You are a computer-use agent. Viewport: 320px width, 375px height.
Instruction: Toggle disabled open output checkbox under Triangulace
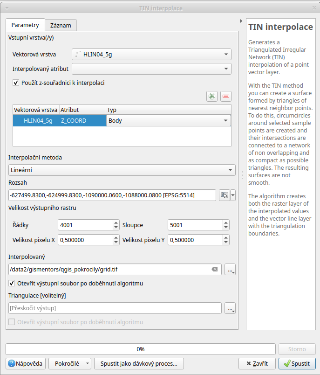(12, 322)
